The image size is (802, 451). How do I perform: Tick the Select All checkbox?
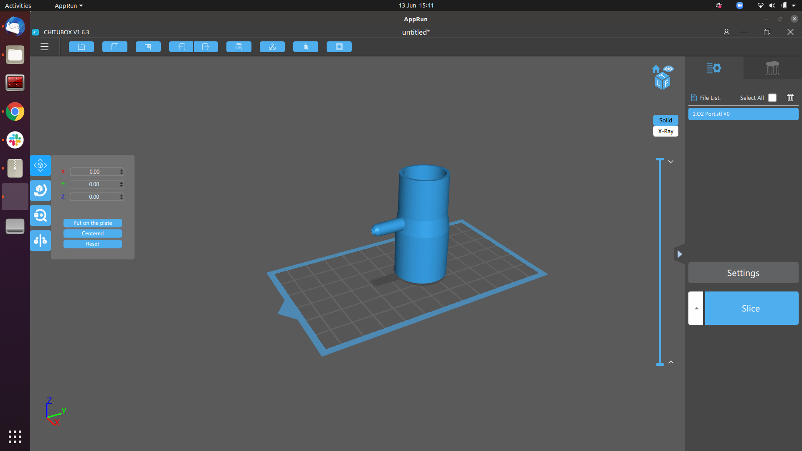pyautogui.click(x=772, y=98)
